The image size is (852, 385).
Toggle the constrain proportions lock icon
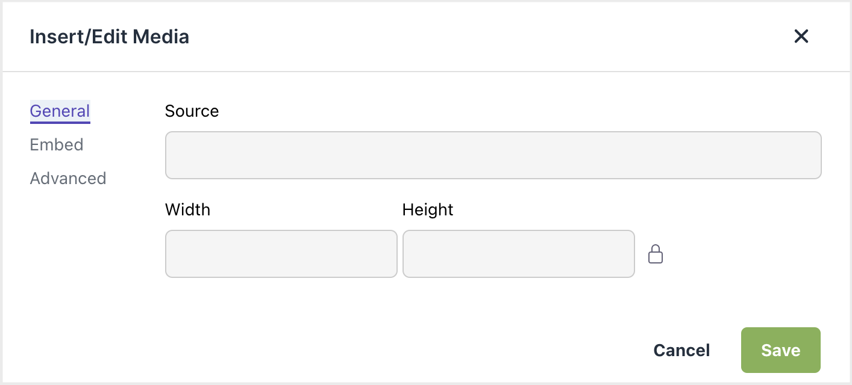click(x=656, y=254)
